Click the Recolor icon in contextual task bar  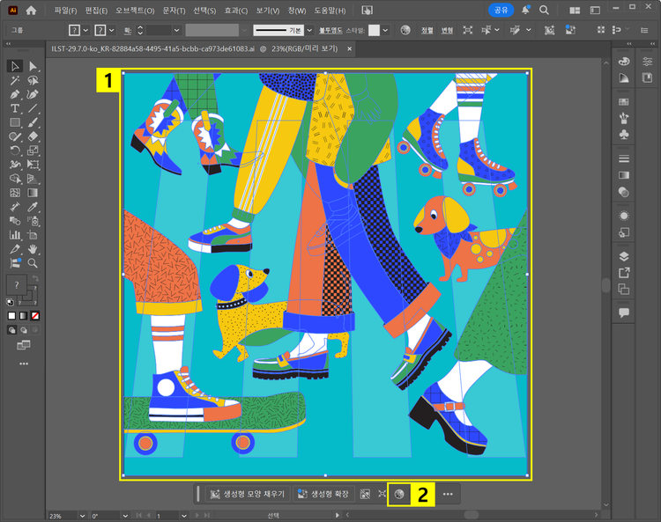(398, 494)
